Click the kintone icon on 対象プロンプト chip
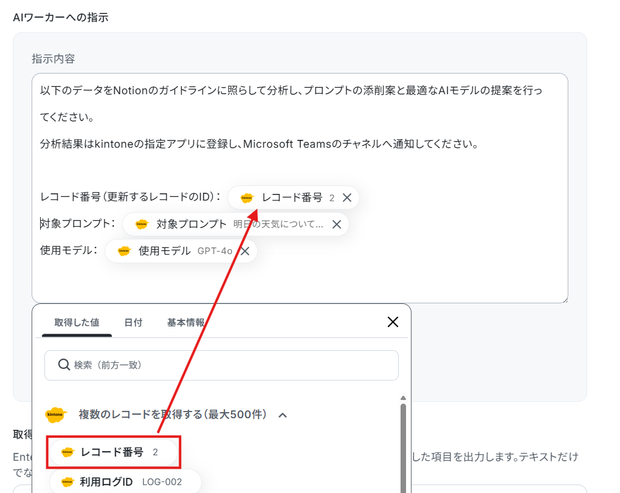The image size is (620, 493). (141, 224)
